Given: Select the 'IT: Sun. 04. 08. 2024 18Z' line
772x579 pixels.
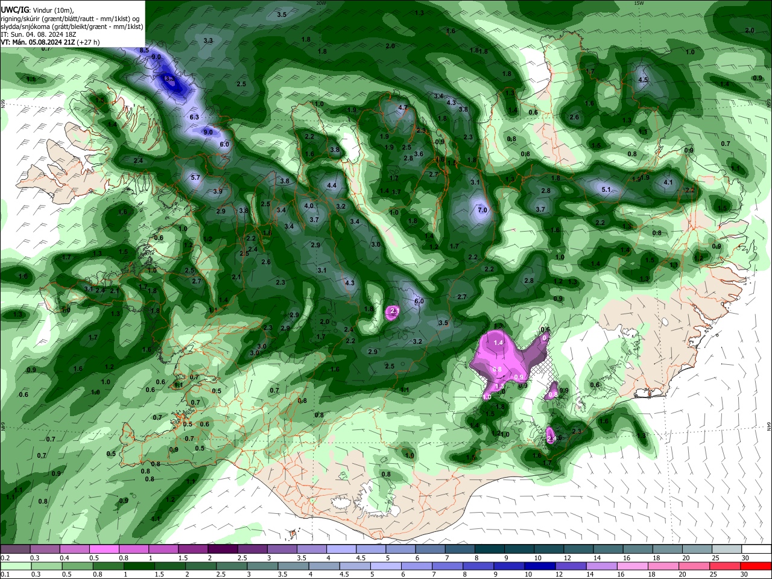Looking at the screenshot, I should pos(38,34).
